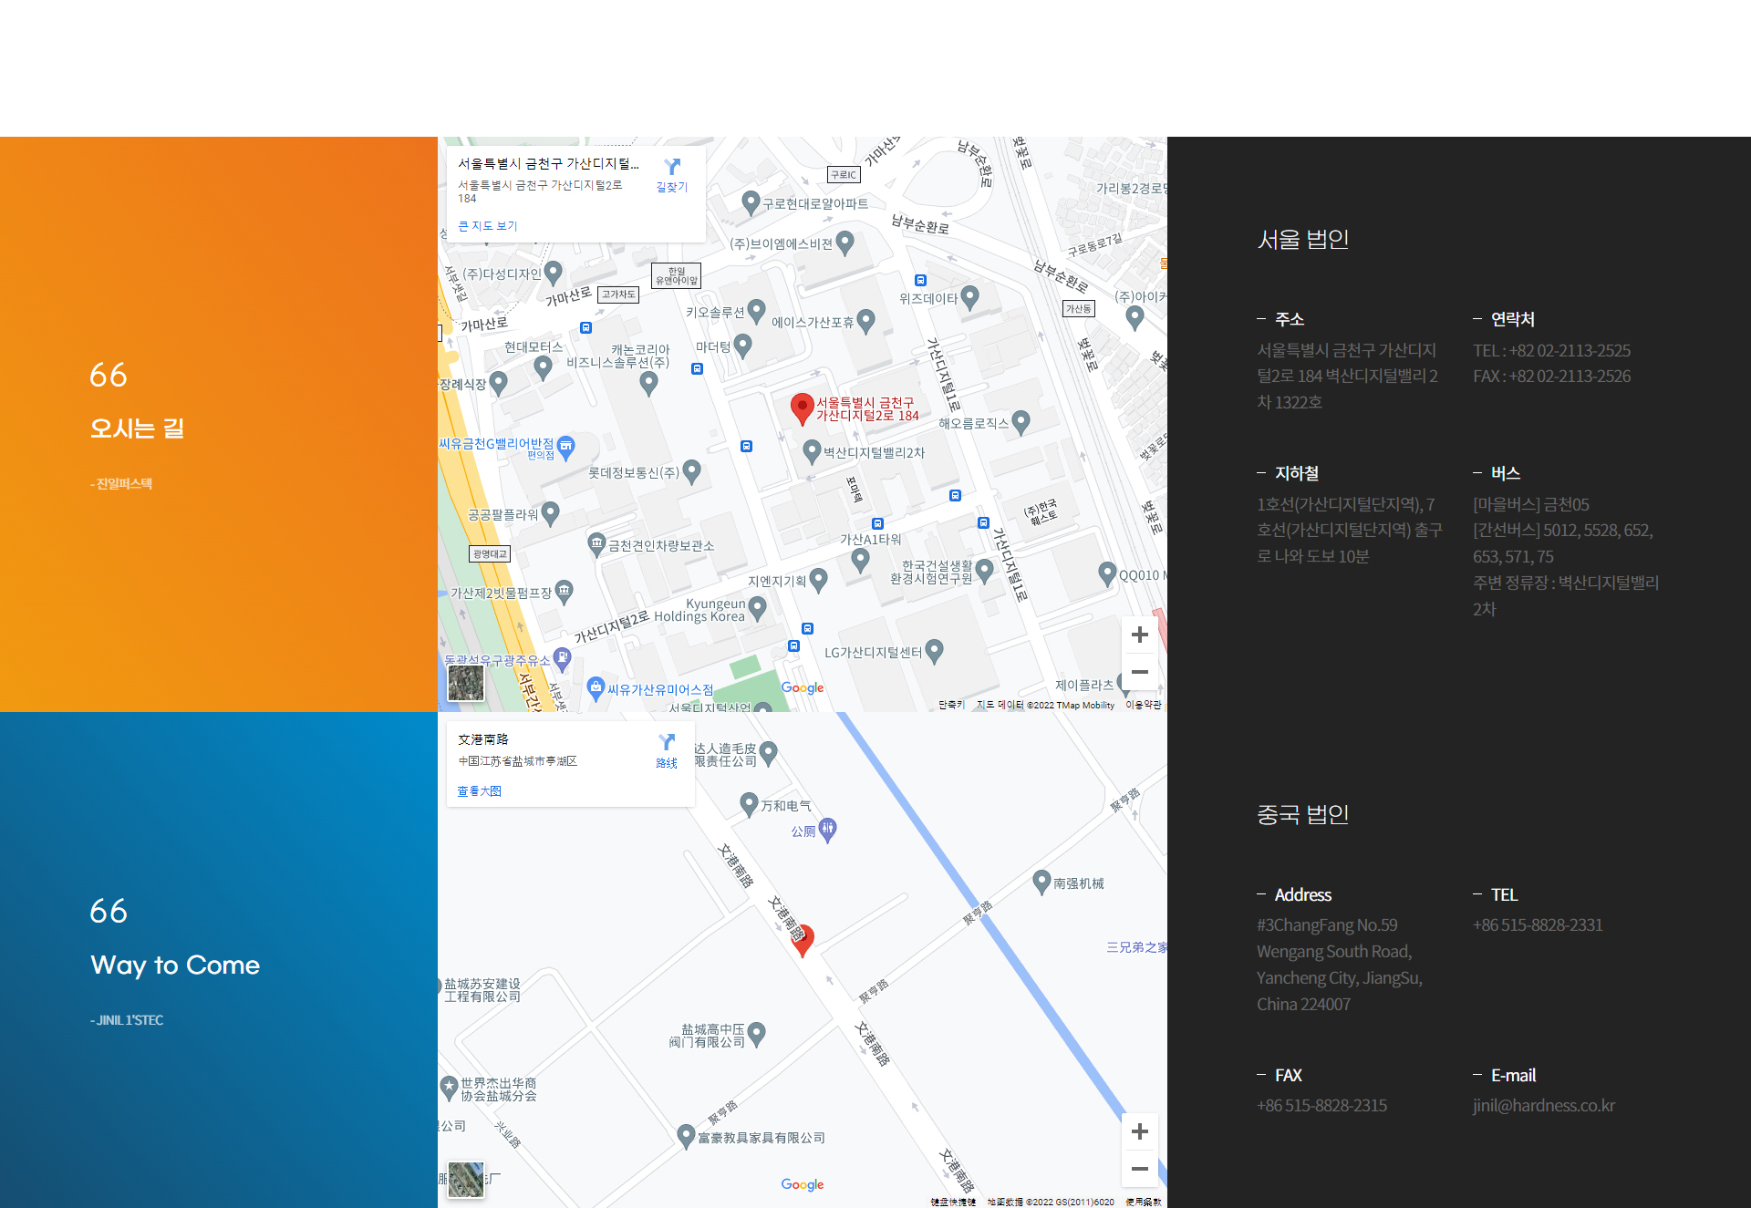Zoom out on the Seoul map

click(x=1139, y=672)
